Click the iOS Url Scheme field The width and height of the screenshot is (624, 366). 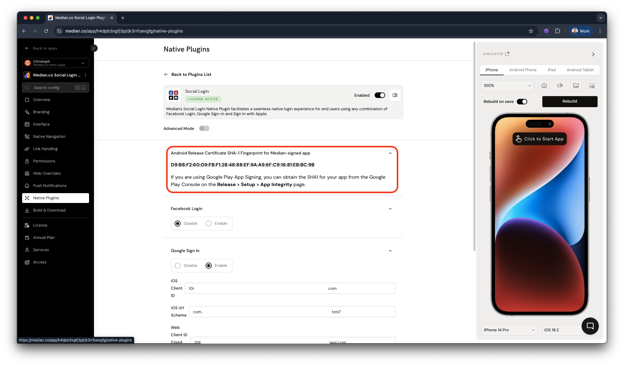292,312
